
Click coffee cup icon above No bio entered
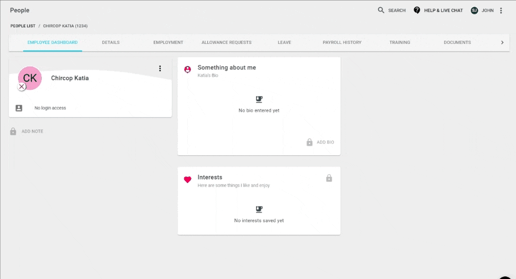click(259, 99)
